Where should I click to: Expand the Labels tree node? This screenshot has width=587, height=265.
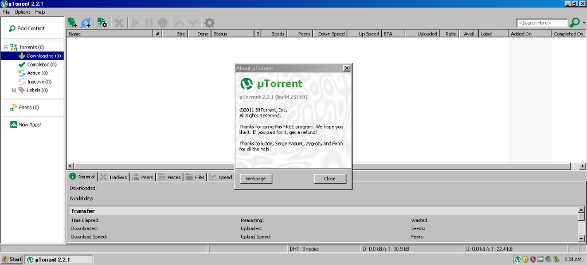(14, 90)
